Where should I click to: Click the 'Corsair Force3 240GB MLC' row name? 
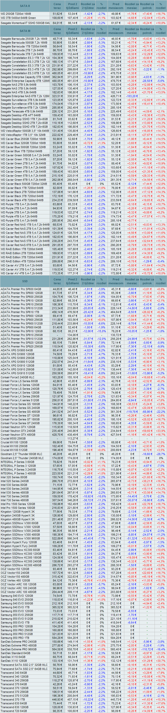point(18,377)
